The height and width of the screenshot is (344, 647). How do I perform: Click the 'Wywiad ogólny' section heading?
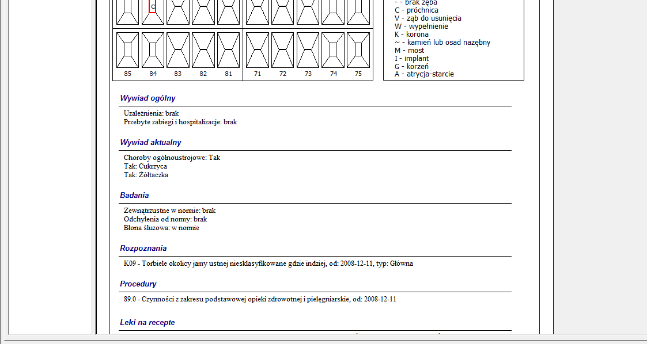point(147,98)
